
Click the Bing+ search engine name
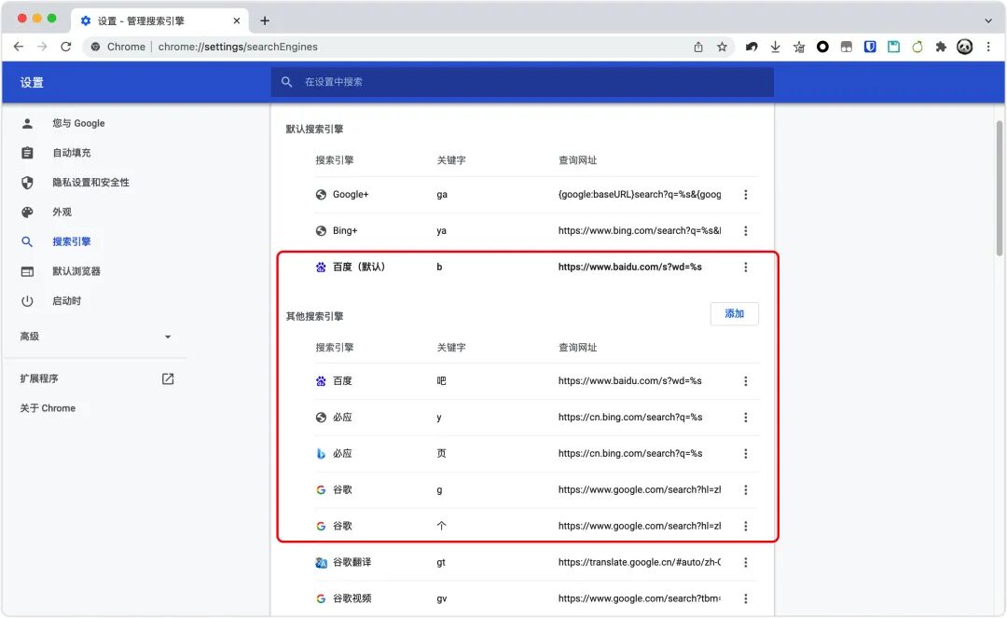[x=345, y=230]
